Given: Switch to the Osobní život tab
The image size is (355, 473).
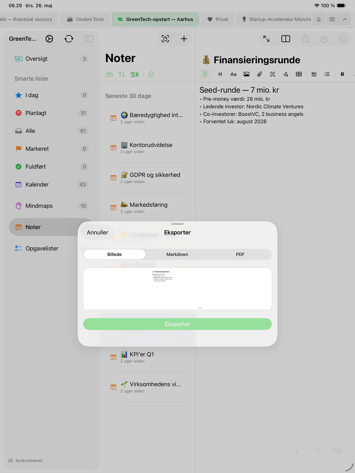Looking at the screenshot, I should [x=85, y=19].
